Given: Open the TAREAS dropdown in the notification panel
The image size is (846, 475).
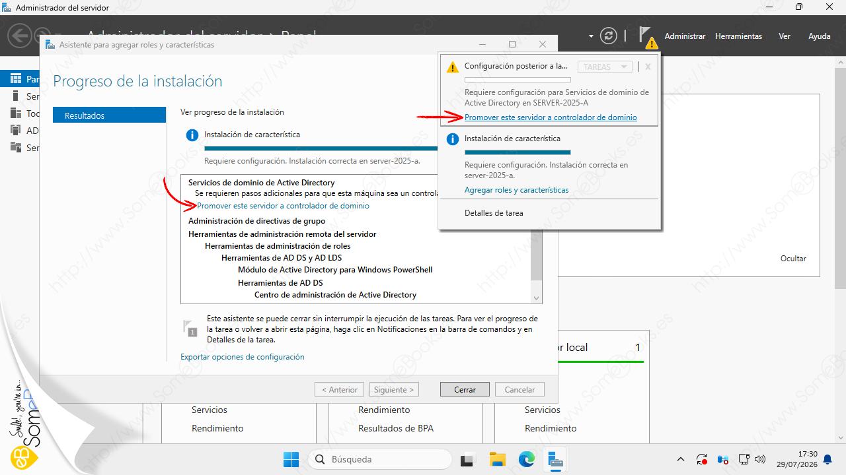Looking at the screenshot, I should point(605,67).
